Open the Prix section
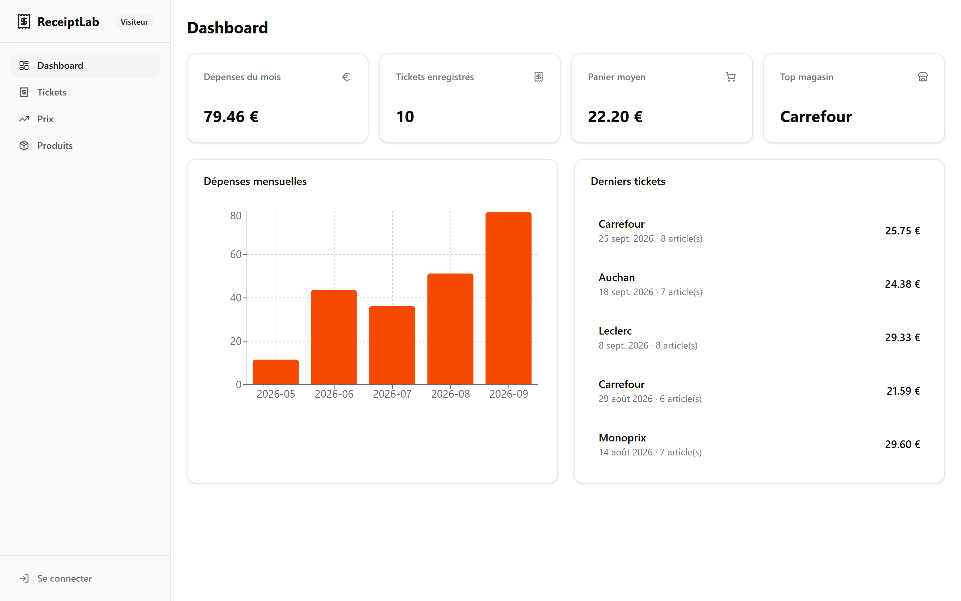961x601 pixels. [x=85, y=119]
